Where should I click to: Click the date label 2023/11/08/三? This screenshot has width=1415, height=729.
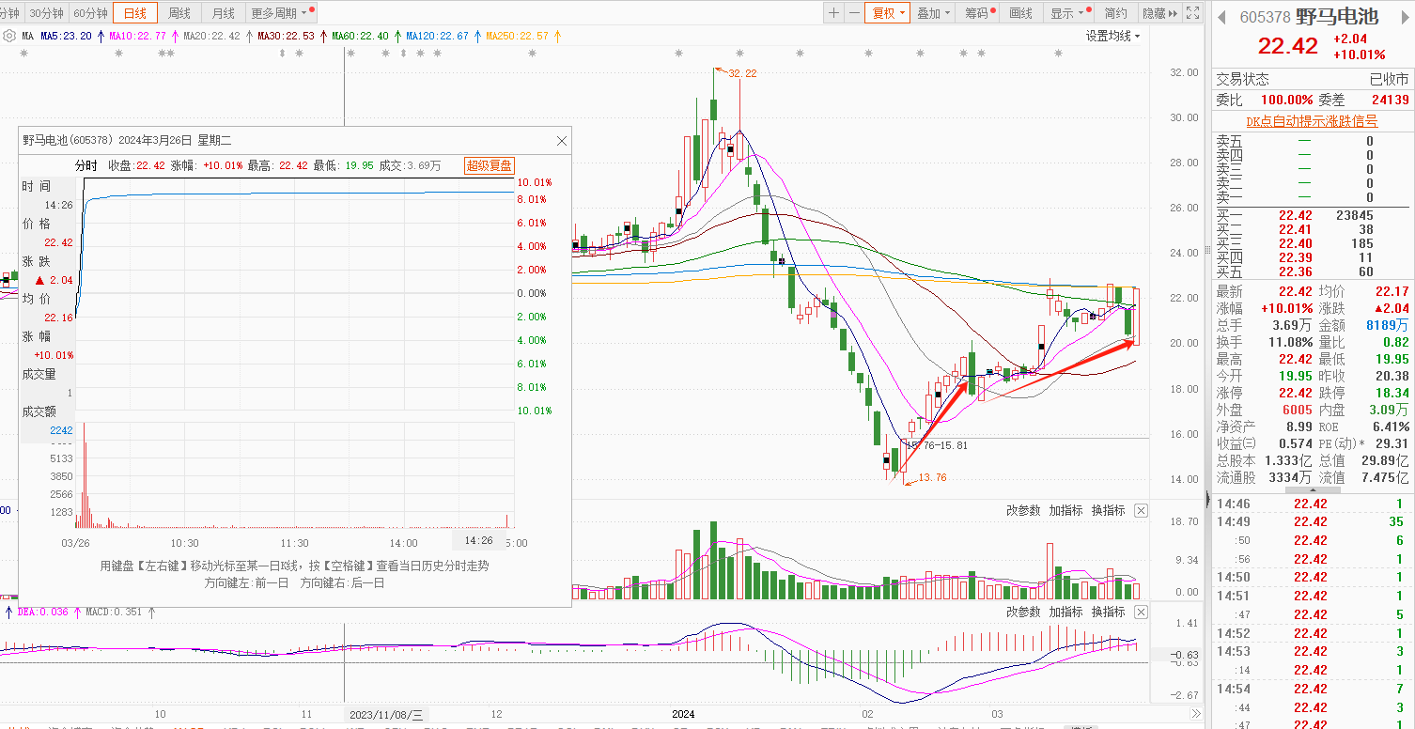click(x=386, y=714)
